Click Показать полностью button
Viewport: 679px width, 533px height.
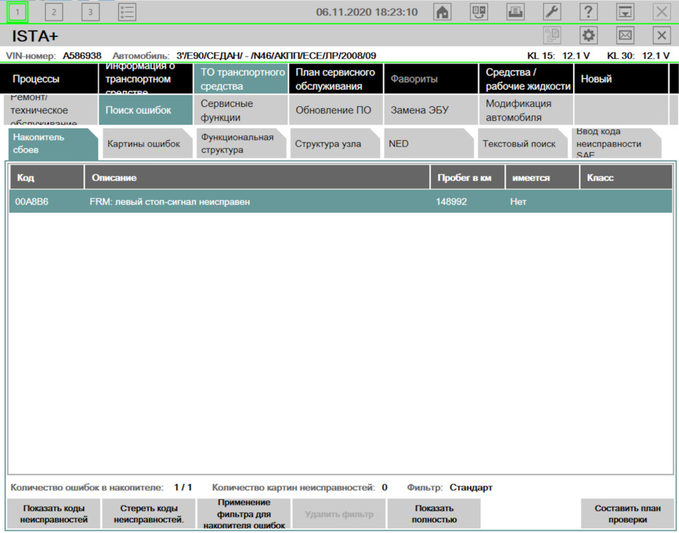pyautogui.click(x=434, y=513)
